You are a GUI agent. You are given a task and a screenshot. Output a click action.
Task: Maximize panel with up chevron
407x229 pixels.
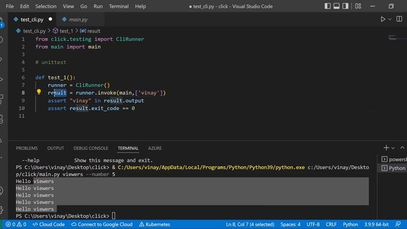[402, 148]
